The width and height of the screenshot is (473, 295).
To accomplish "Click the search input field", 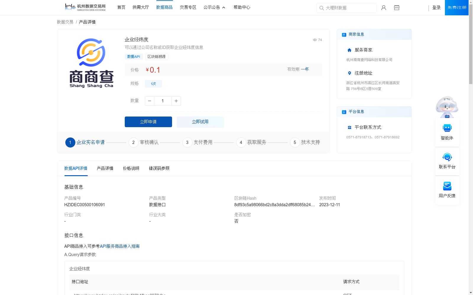I will tap(349, 8).
